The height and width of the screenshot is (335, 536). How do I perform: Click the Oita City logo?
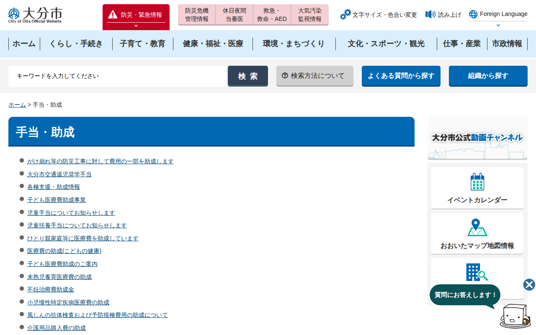35,15
